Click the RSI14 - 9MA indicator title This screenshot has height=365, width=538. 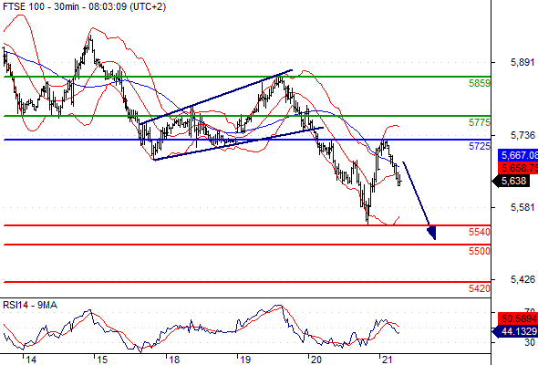(x=30, y=305)
